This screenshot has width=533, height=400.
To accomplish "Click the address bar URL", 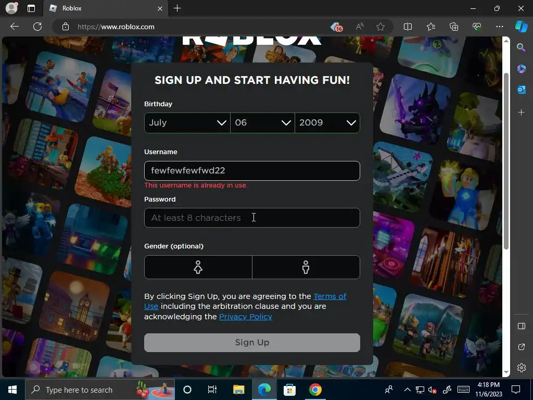I will (x=116, y=27).
